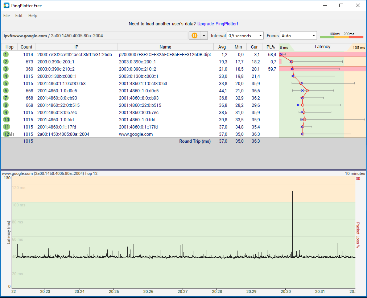
Task: Open the Focus Auto dropdown
Action: coord(298,36)
